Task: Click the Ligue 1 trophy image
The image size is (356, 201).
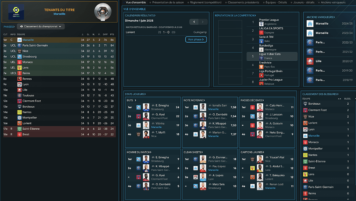Action: click(x=103, y=12)
